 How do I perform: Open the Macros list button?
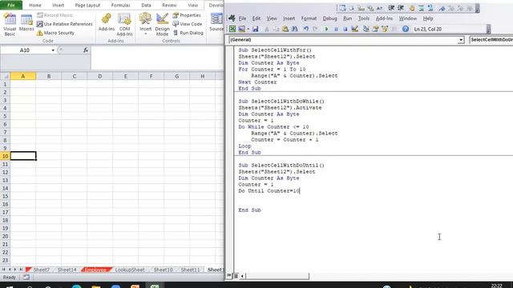[26, 23]
